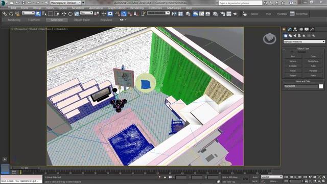
Task: Click the Cone primitive button
Action: [x=313, y=56]
